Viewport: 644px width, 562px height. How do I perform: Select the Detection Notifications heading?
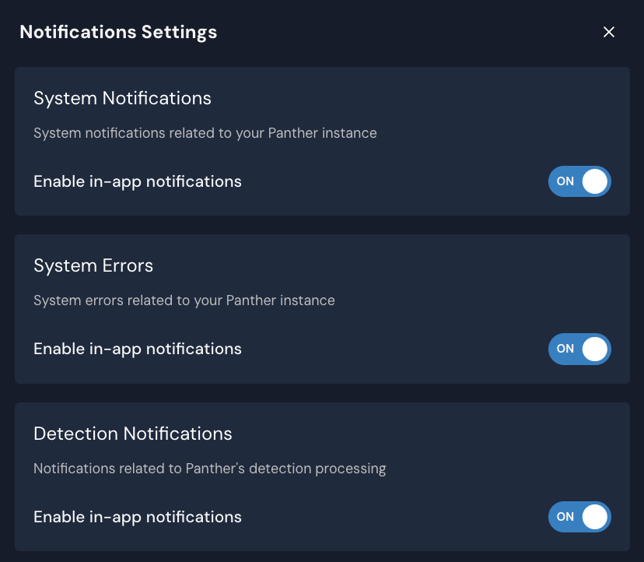(132, 434)
